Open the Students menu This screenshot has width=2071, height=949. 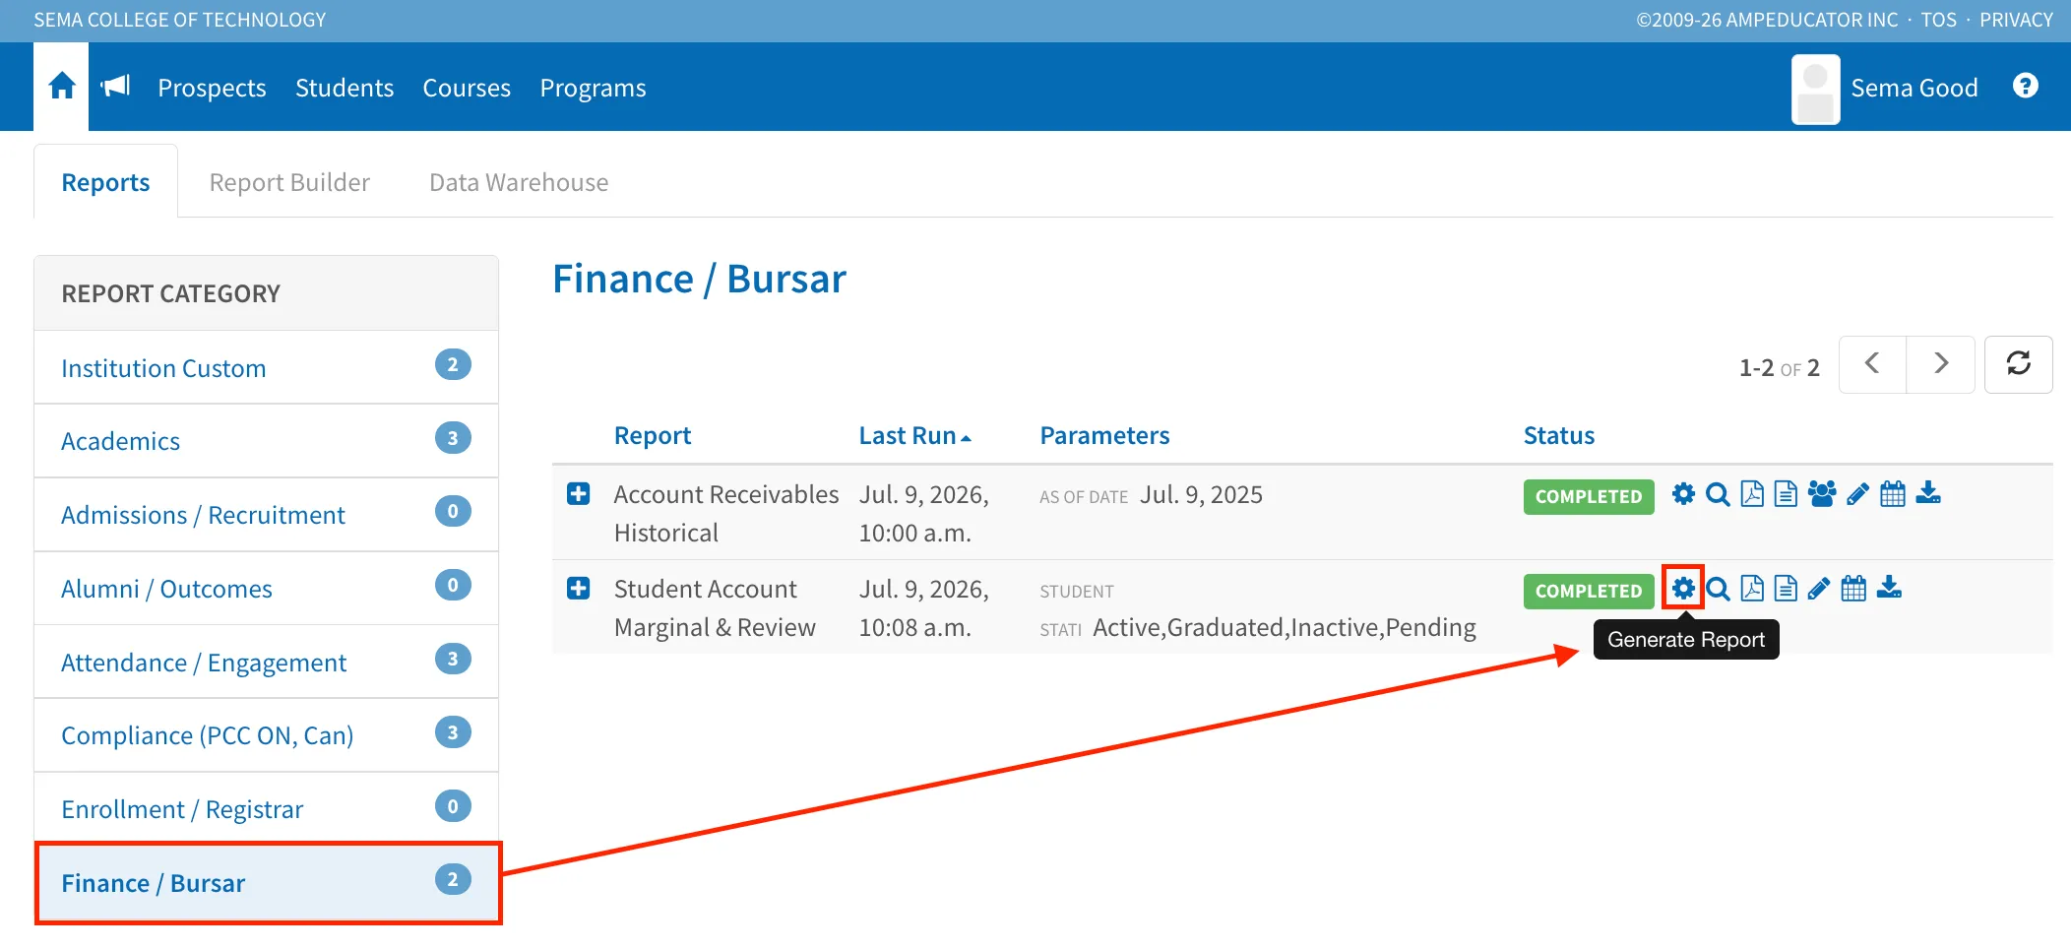345,88
